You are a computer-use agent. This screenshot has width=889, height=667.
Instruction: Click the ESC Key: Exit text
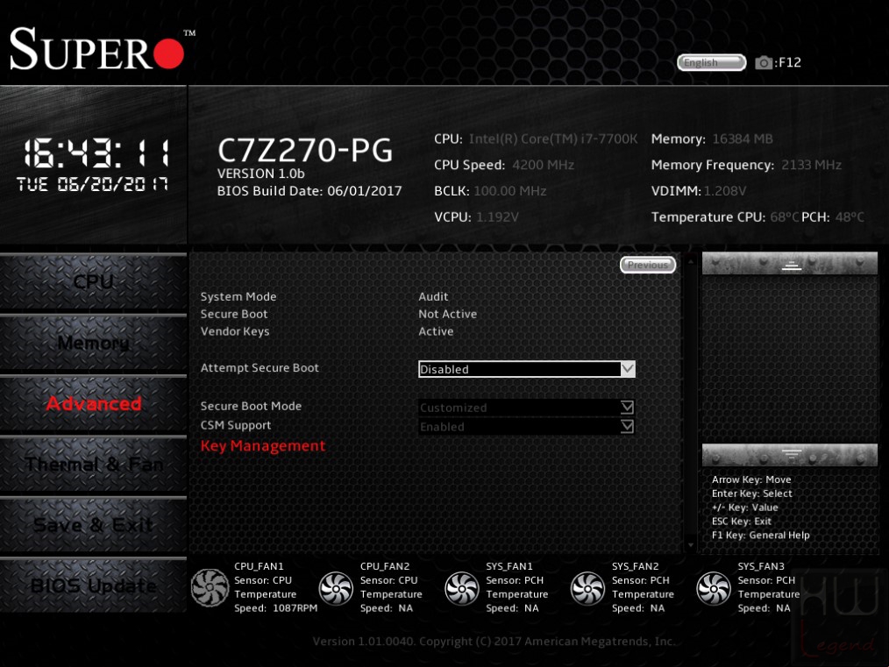pos(741,521)
